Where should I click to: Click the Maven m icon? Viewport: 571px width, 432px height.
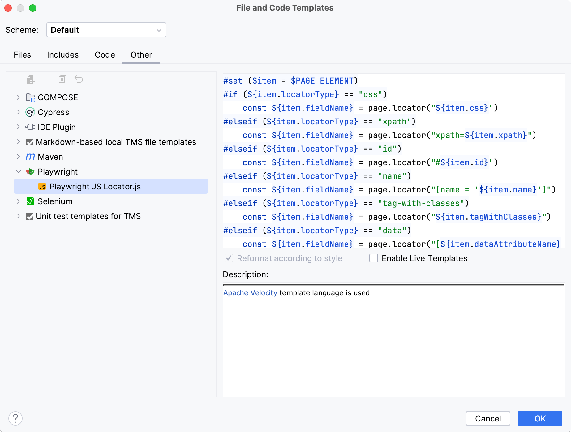30,157
